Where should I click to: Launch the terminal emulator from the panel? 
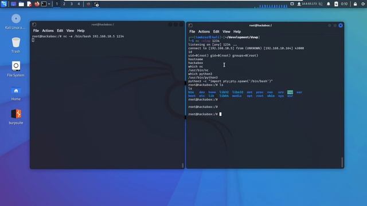coord(44,4)
